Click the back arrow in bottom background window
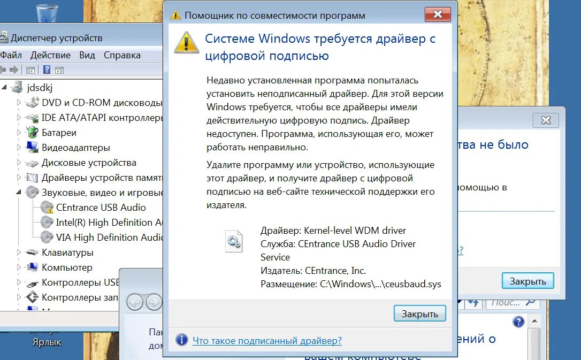Image resolution: width=581 pixels, height=360 pixels. click(135, 303)
